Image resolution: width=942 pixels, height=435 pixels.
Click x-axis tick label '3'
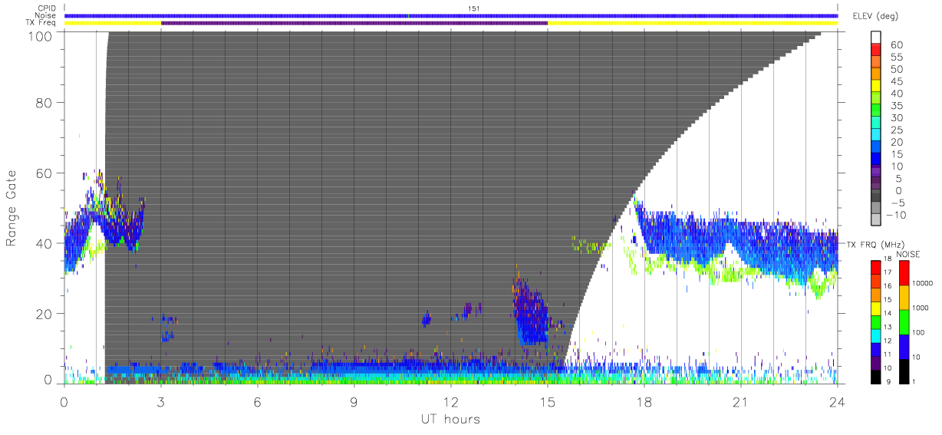(x=161, y=401)
